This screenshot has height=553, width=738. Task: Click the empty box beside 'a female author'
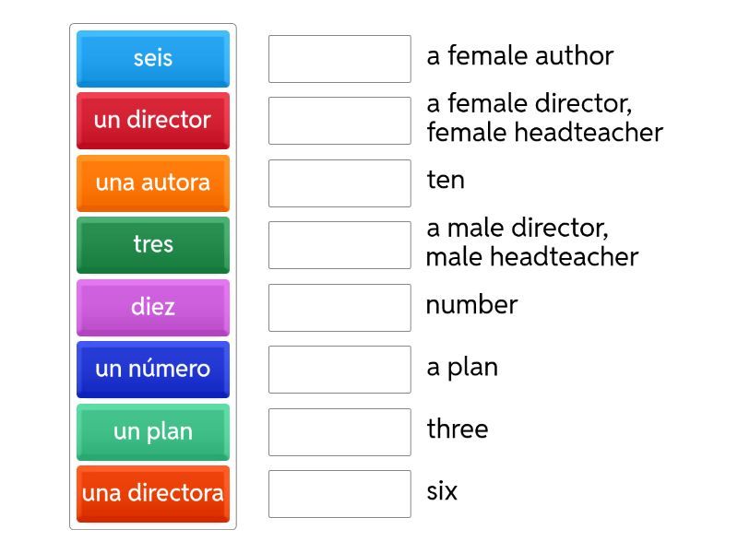(x=339, y=59)
